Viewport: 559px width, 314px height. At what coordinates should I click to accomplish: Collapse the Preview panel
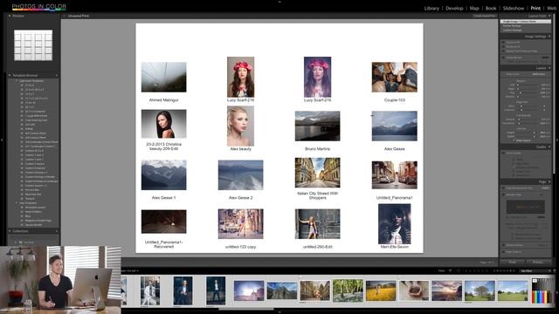point(10,16)
